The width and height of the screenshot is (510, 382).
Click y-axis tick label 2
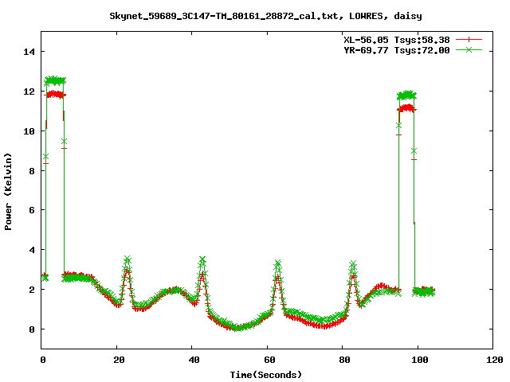click(x=32, y=290)
